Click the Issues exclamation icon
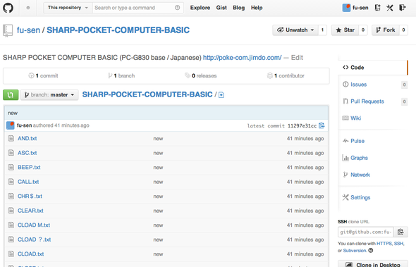The image size is (416, 267). [345, 85]
